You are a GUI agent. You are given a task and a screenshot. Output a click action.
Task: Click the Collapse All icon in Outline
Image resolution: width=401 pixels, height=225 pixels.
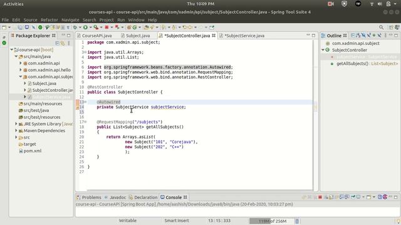[x=353, y=36]
